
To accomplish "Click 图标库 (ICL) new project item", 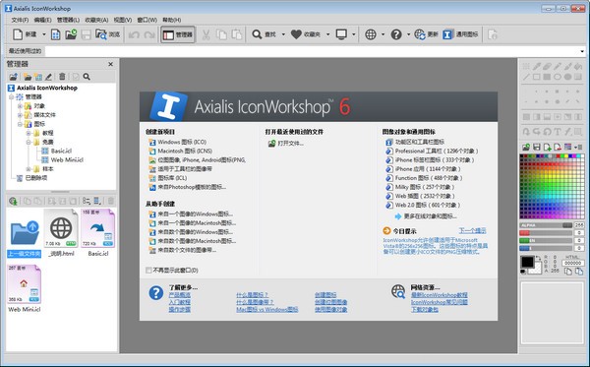I will click(x=172, y=178).
